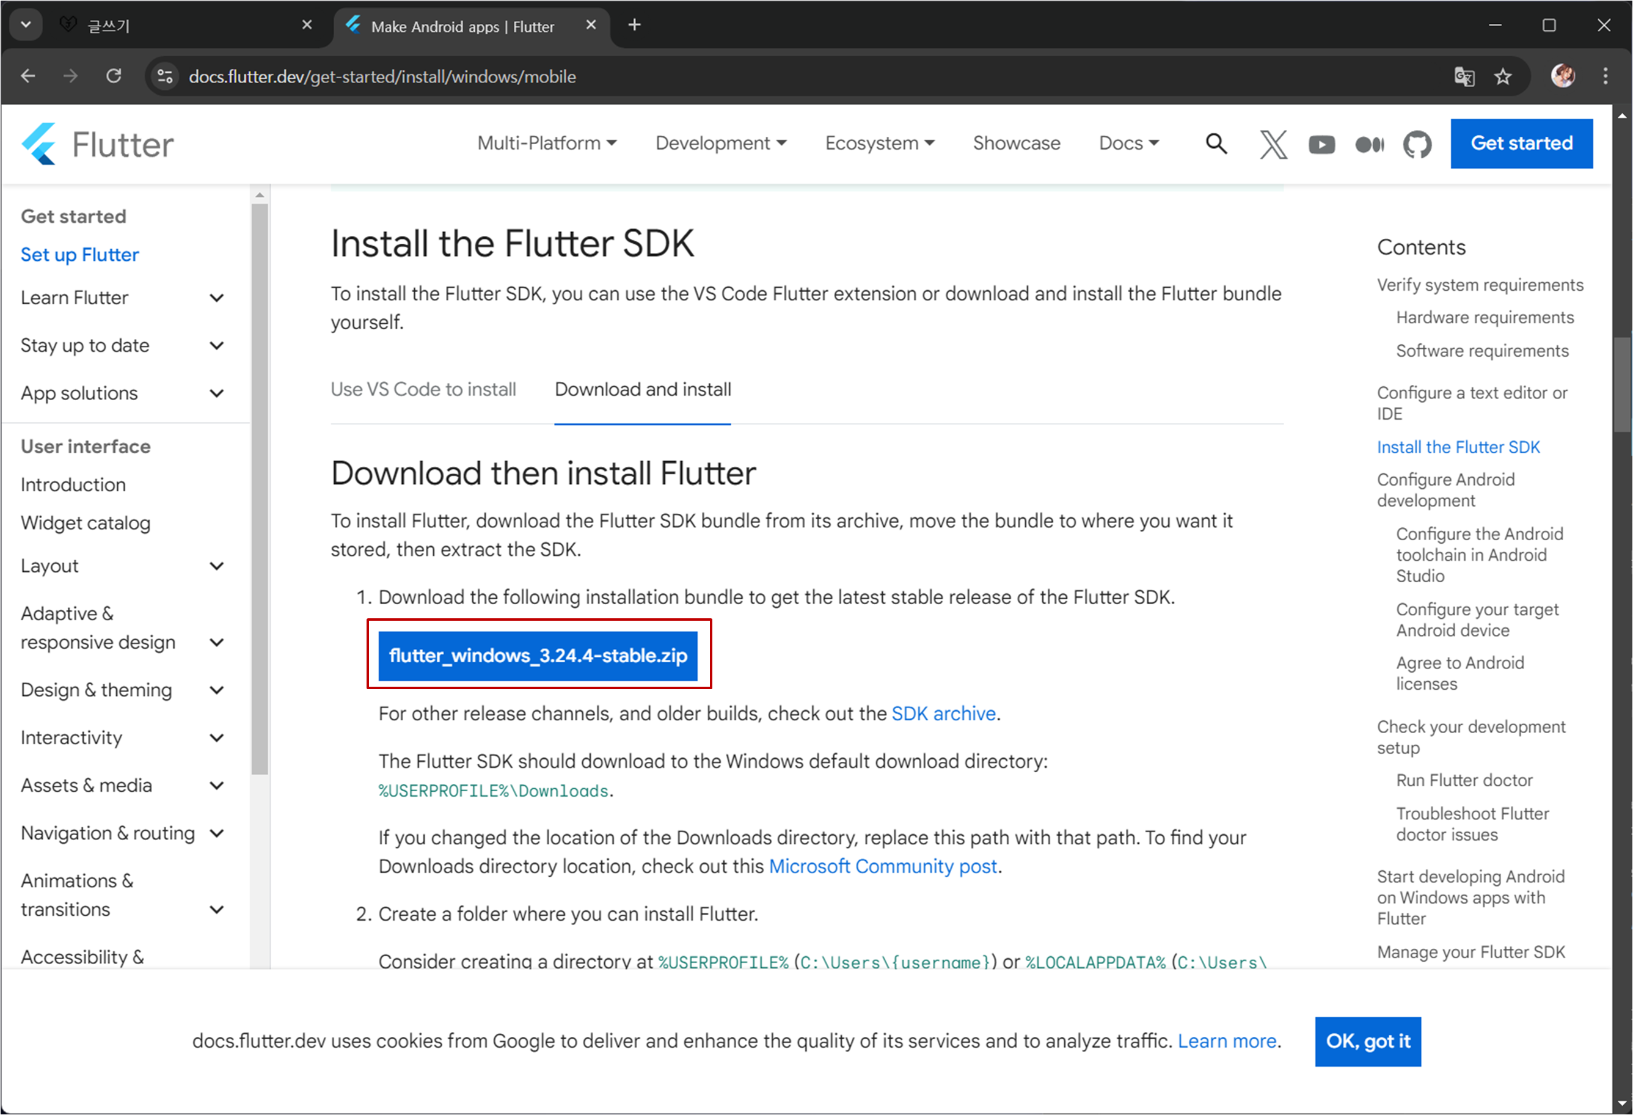Click the Medium icon in the header

(x=1369, y=144)
